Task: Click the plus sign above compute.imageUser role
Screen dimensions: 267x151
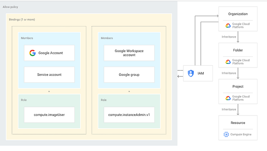Action: click(x=49, y=92)
